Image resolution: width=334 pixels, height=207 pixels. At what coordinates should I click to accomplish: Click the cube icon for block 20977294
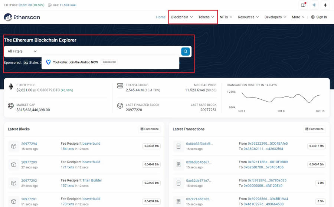click(x=14, y=146)
